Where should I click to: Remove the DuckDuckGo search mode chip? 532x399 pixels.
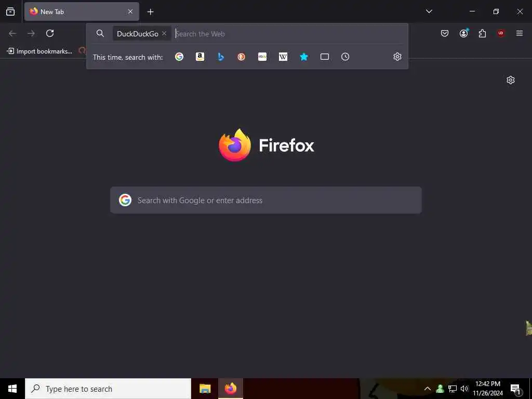point(164,33)
